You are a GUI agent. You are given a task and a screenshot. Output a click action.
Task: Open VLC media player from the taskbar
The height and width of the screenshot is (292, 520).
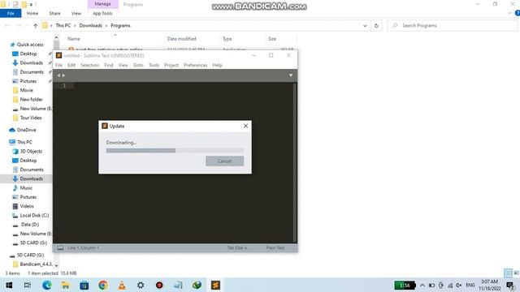[122, 285]
